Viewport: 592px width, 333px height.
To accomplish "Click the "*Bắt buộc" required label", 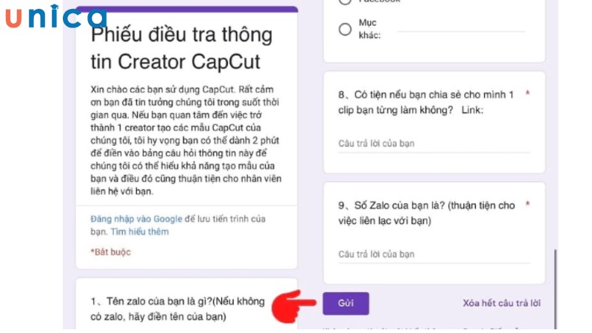I will (x=110, y=252).
